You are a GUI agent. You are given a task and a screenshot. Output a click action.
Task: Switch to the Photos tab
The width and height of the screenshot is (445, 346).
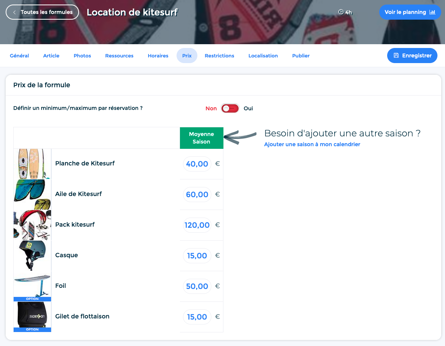pyautogui.click(x=82, y=56)
